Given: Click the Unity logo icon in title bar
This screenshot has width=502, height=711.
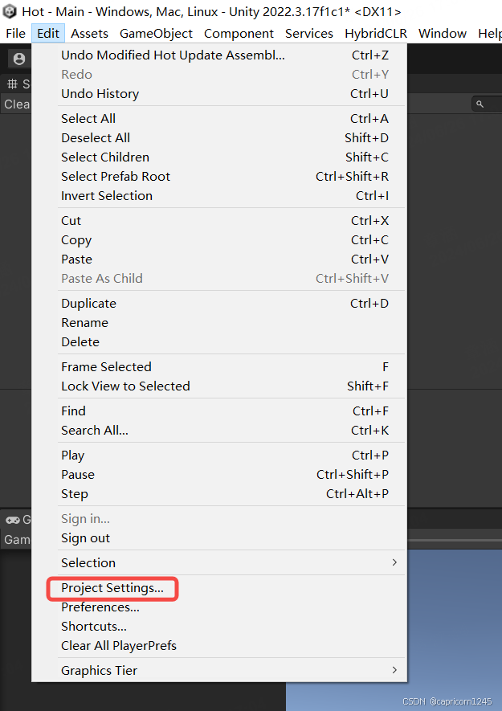Looking at the screenshot, I should (10, 11).
